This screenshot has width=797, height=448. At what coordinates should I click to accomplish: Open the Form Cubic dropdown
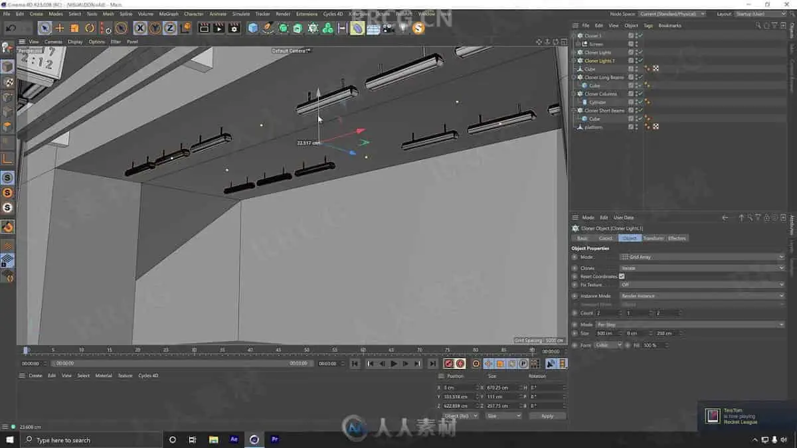coord(609,345)
